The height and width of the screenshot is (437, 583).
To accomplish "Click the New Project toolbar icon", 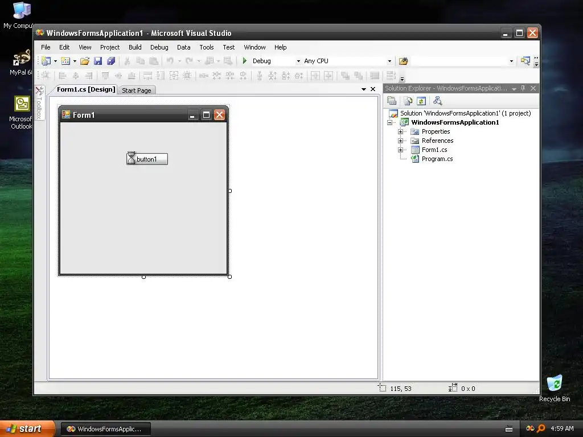I will tap(46, 61).
